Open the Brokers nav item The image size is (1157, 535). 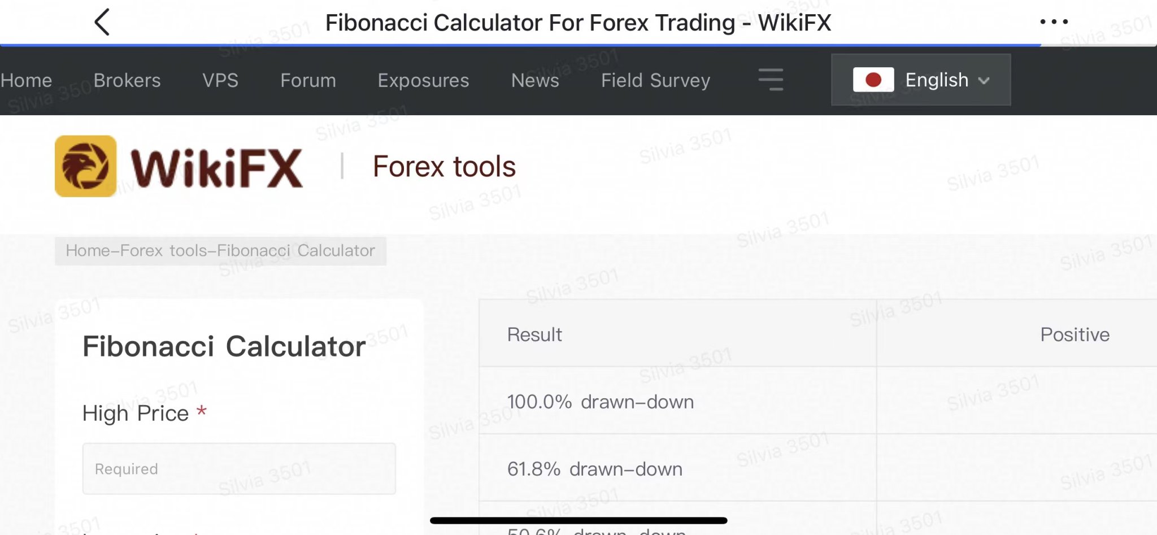127,80
